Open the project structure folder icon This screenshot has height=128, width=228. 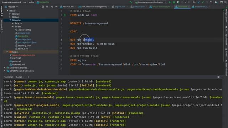click(x=216, y=2)
